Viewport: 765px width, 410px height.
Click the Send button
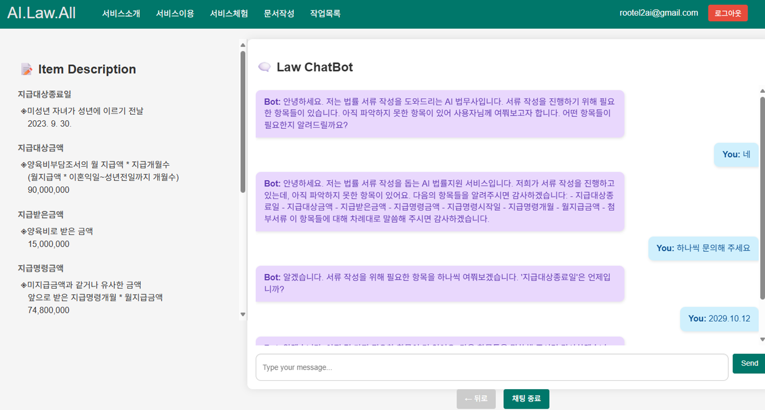[x=749, y=364]
